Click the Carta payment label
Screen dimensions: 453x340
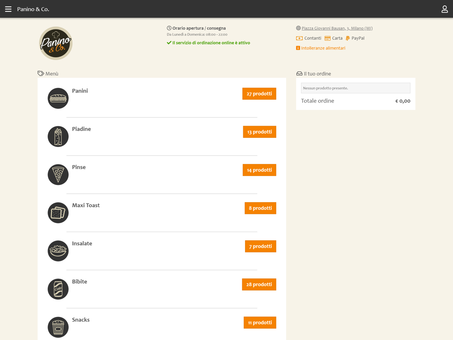337,38
